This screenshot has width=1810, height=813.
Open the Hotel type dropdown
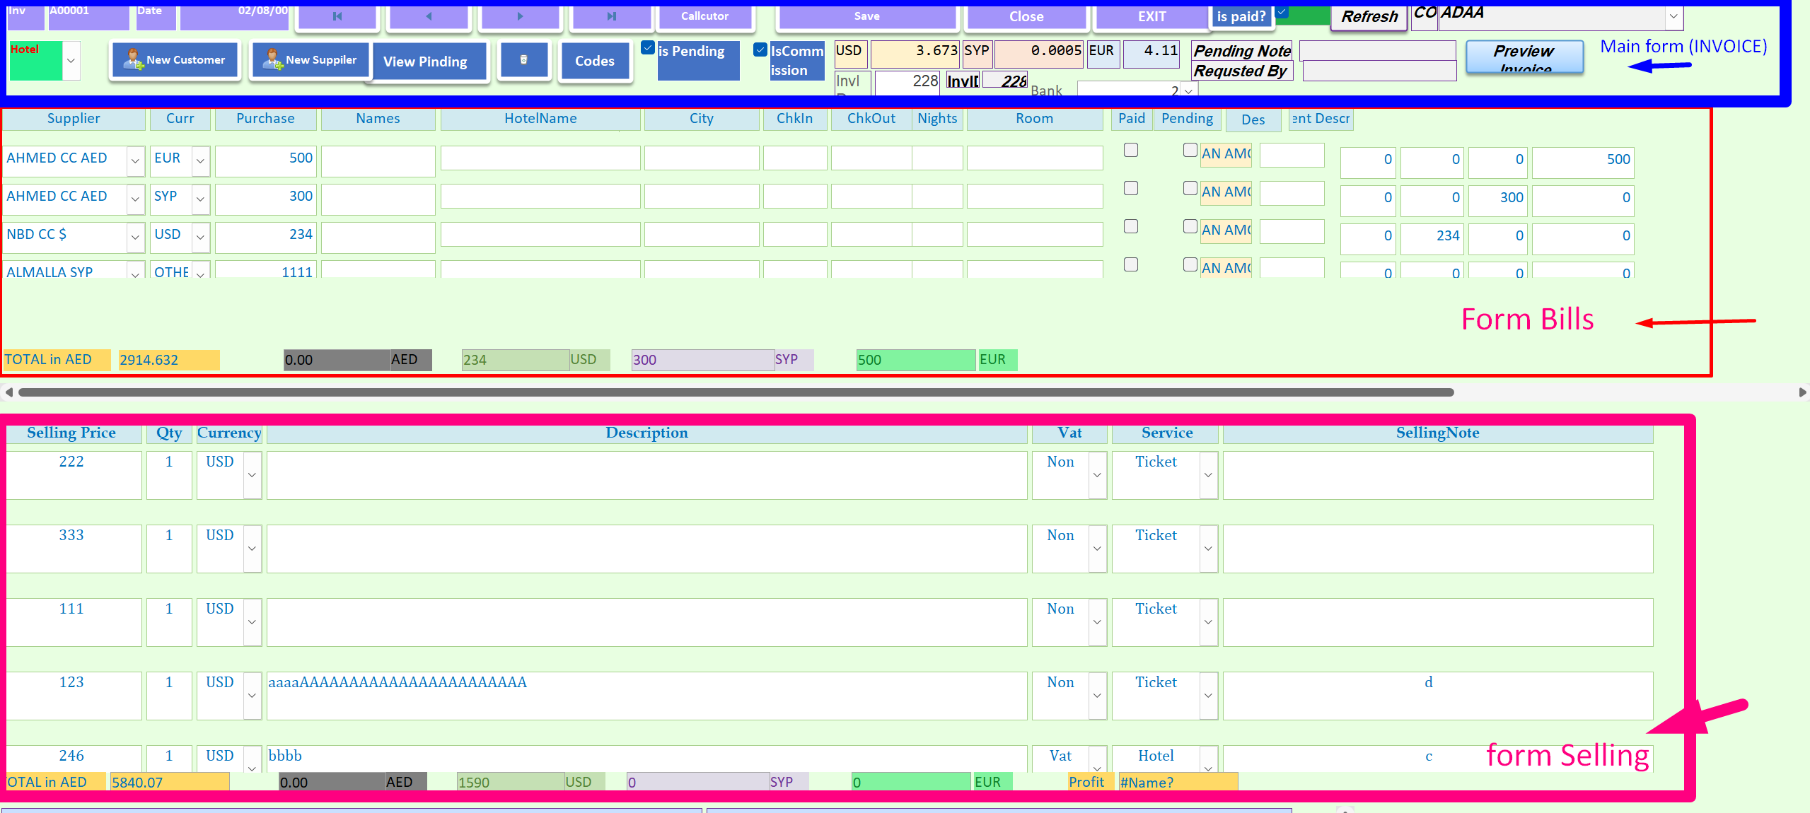(71, 61)
